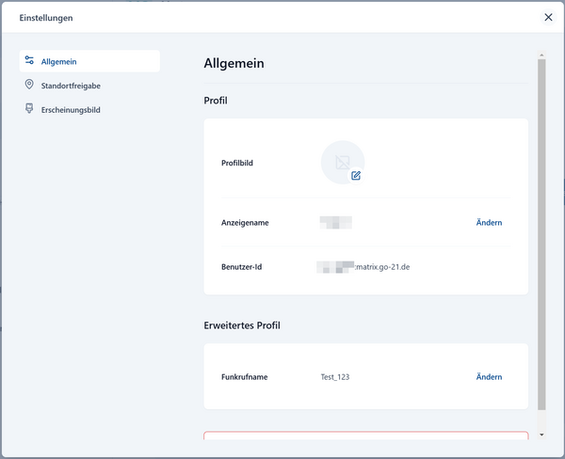Click the Einstellungen dialog title
This screenshot has height=459, width=565.
(x=46, y=18)
